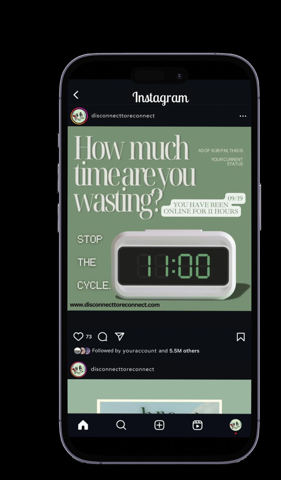Screen dimensions: 281x480
Task: Click the 5.5M others likes link
Action: click(184, 351)
